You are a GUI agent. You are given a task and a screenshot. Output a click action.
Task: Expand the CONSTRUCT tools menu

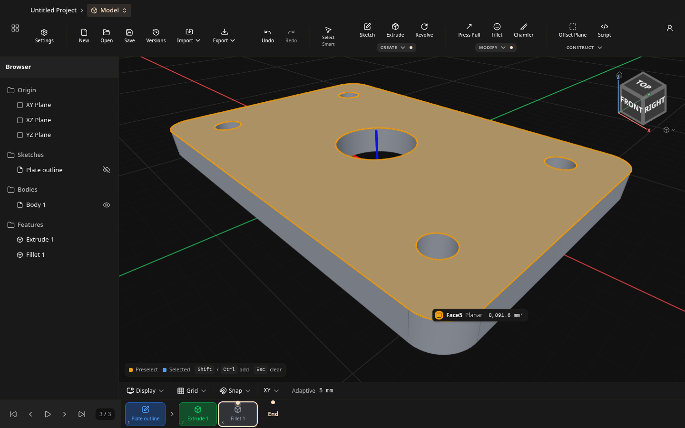pyautogui.click(x=584, y=48)
